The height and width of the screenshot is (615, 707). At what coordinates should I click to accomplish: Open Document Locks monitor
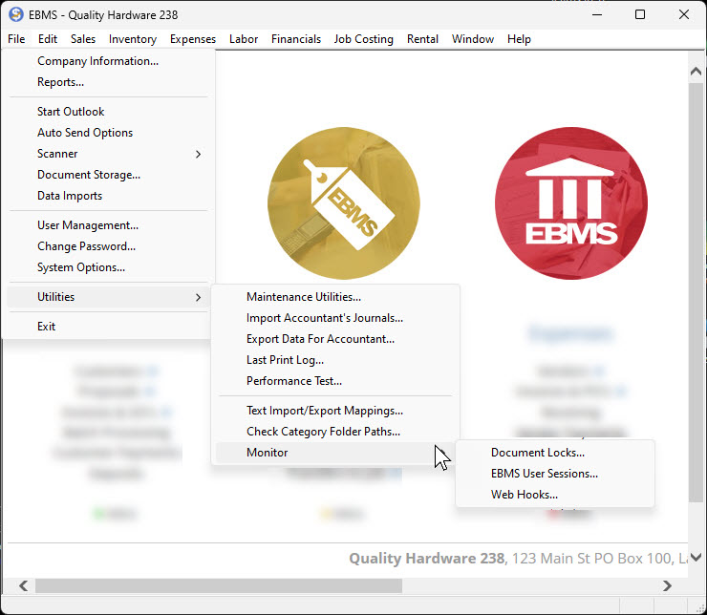537,453
